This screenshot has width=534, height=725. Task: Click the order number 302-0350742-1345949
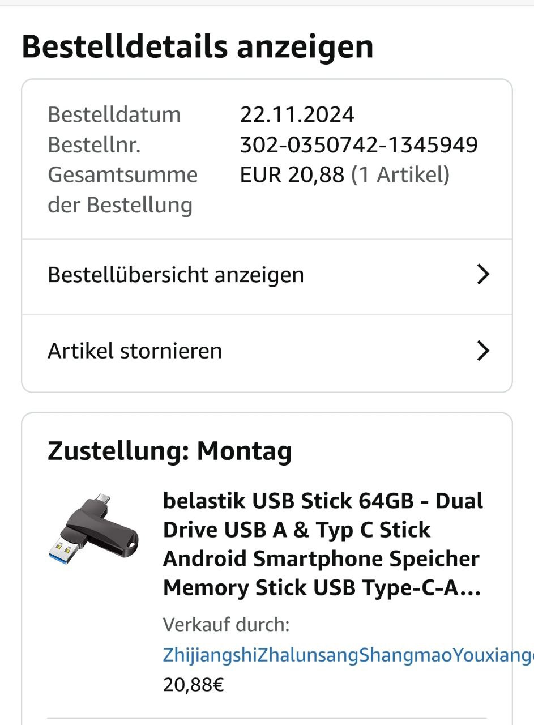pos(358,145)
